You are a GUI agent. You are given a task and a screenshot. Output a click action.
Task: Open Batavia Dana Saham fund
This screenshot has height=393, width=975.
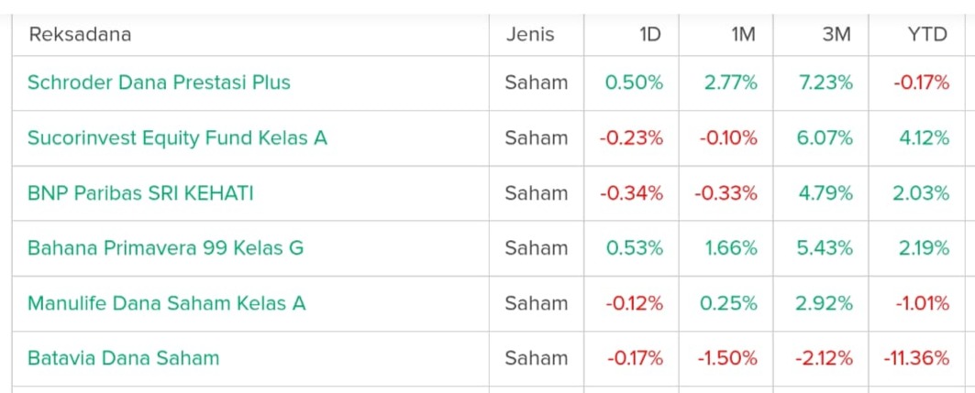pyautogui.click(x=123, y=357)
